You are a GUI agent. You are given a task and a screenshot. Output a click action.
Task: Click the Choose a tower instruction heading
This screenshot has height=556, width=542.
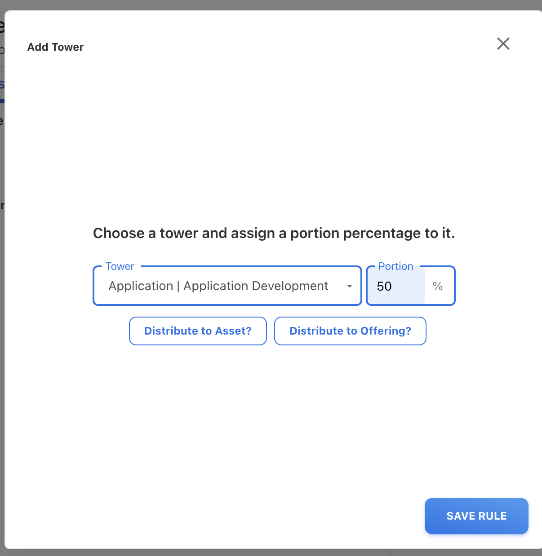tap(274, 233)
